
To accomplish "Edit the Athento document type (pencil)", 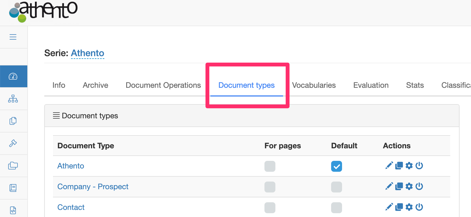I will point(389,165).
